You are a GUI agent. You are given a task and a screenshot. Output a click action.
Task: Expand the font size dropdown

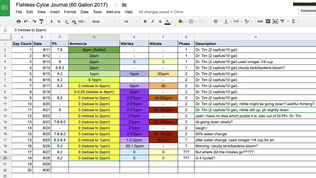[131, 21]
